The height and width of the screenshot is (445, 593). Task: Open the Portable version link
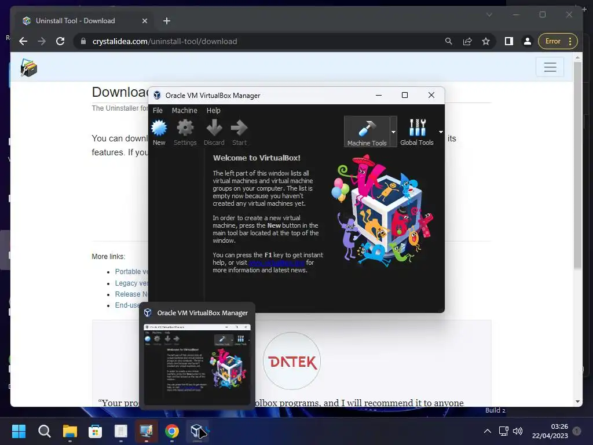(131, 272)
